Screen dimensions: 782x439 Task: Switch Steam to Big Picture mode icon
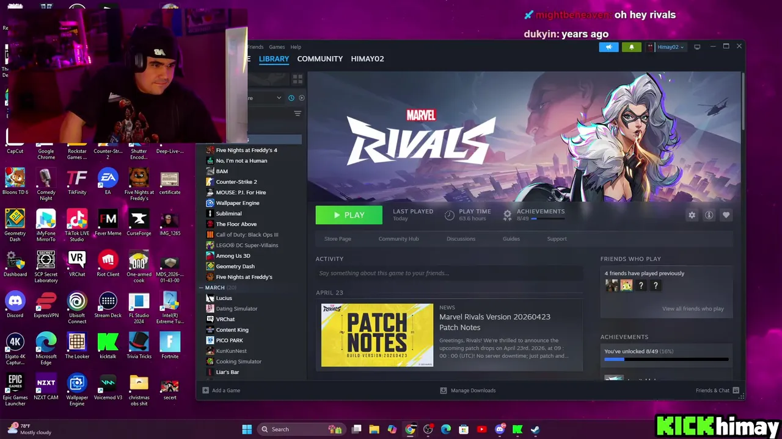tap(697, 47)
